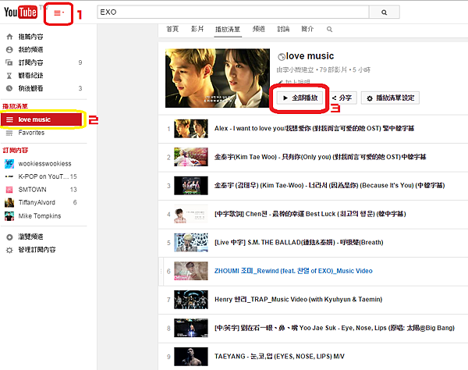Open thumbnail of Henry TRAP Music Video
The image size is (468, 370).
click(191, 300)
